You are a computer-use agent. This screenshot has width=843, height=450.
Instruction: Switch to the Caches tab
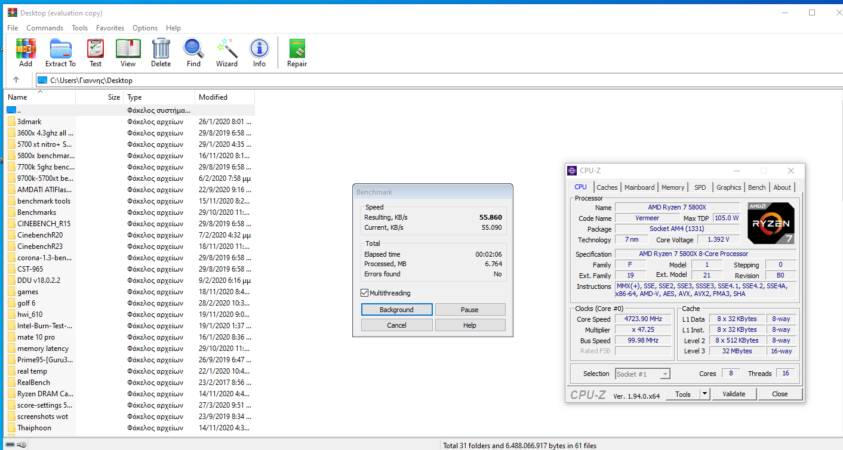tap(607, 187)
